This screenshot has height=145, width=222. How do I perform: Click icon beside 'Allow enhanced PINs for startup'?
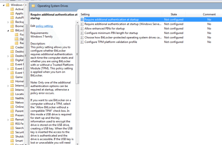[82, 29]
